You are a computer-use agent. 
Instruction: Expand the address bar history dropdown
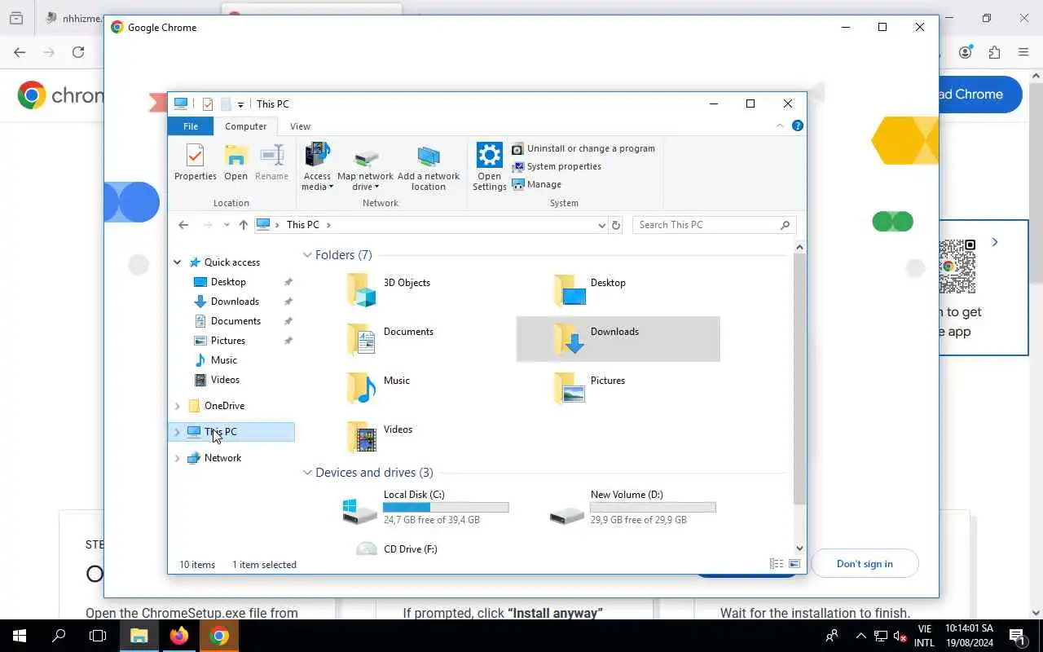click(602, 225)
